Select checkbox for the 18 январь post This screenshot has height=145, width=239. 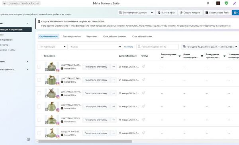coord(39,120)
